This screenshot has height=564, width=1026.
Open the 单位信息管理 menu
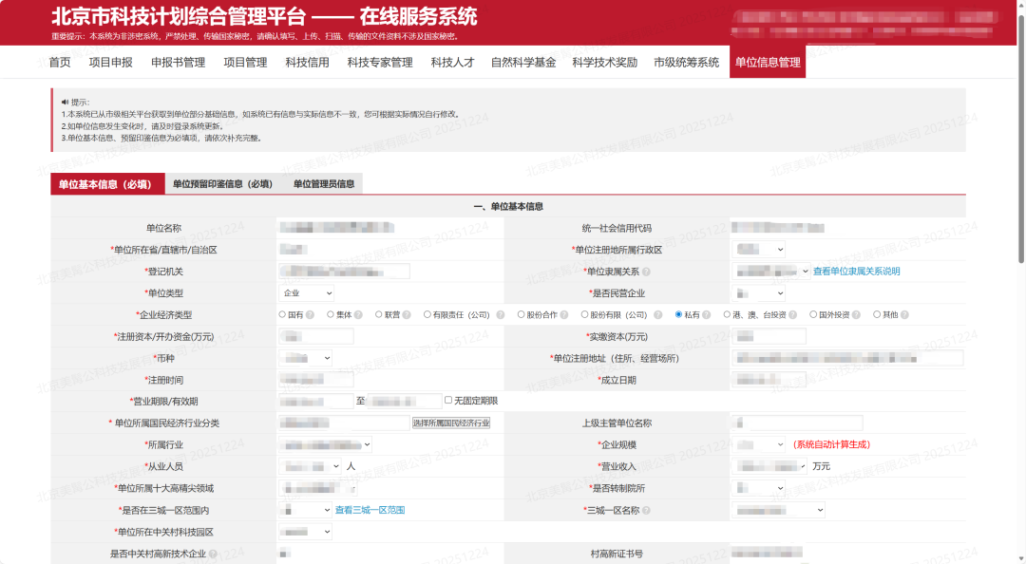pyautogui.click(x=768, y=62)
